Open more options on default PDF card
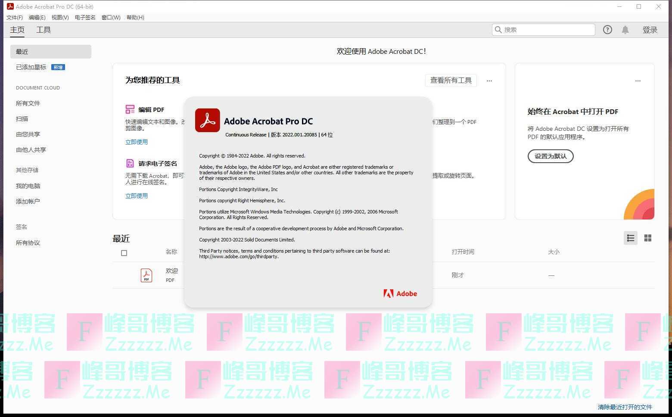The image size is (672, 417). 638,80
